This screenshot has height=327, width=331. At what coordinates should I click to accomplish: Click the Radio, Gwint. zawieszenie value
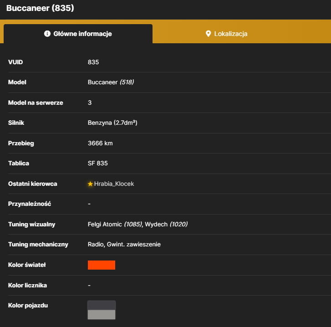click(x=124, y=244)
